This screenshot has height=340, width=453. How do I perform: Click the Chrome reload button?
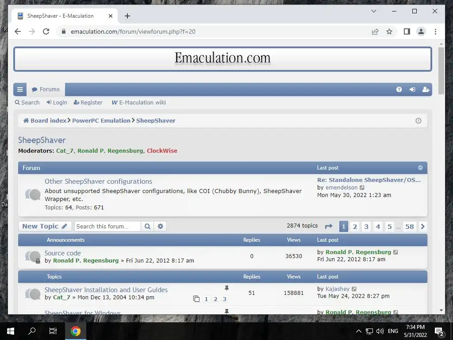46,31
